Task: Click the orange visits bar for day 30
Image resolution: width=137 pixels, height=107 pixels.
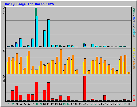Action: pos(125,64)
